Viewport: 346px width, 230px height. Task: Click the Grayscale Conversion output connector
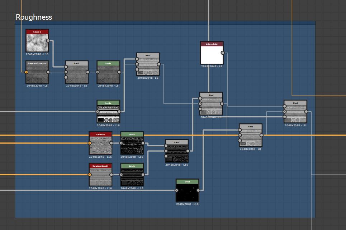[48, 72]
